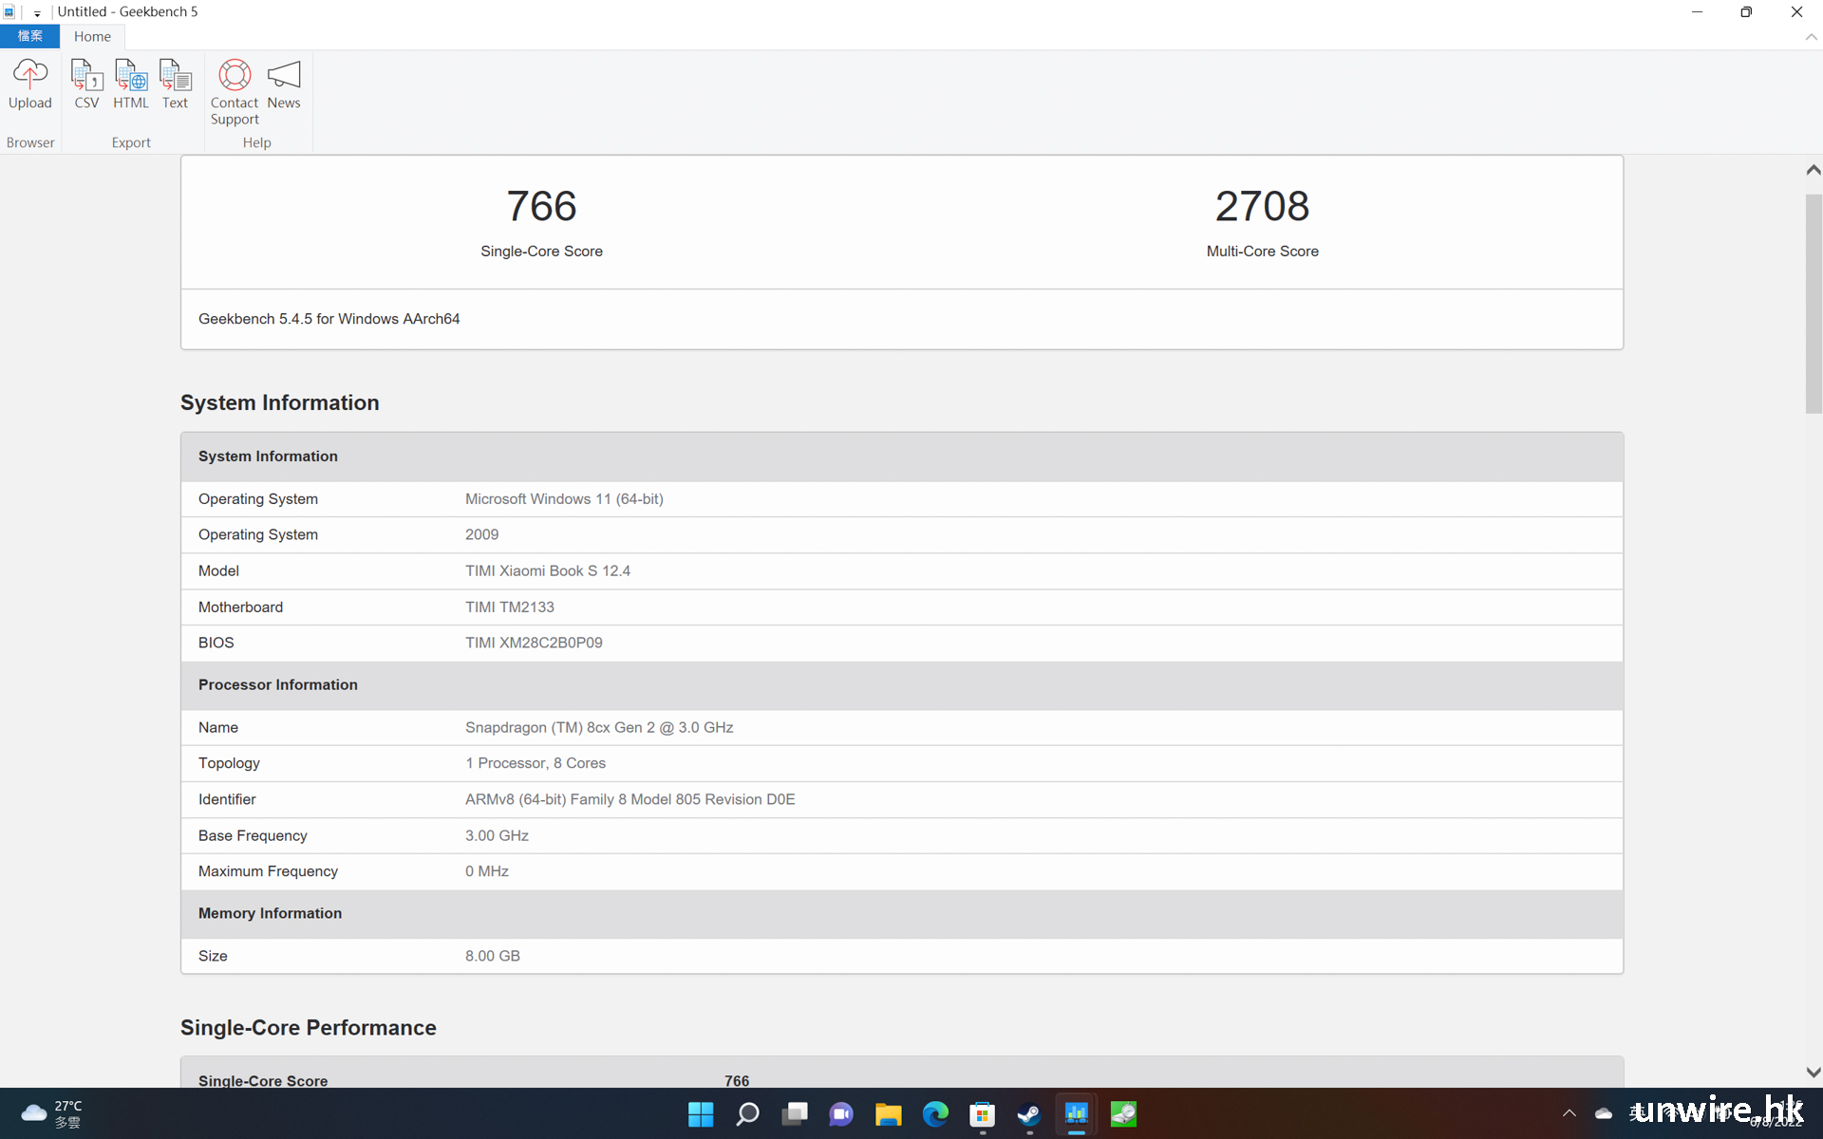This screenshot has width=1823, height=1139.
Task: Launch Steam from the taskbar
Action: 1029,1113
